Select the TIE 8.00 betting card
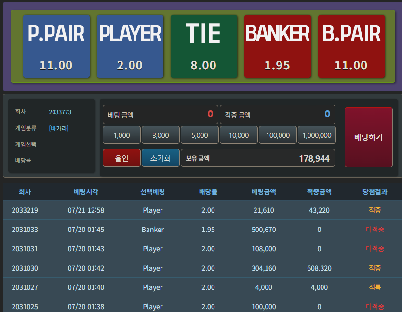The width and height of the screenshot is (402, 312). click(204, 46)
